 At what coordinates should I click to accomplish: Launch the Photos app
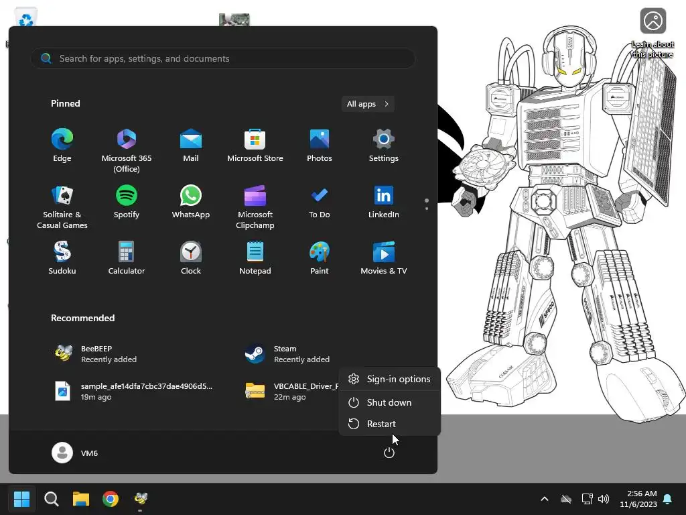tap(320, 146)
